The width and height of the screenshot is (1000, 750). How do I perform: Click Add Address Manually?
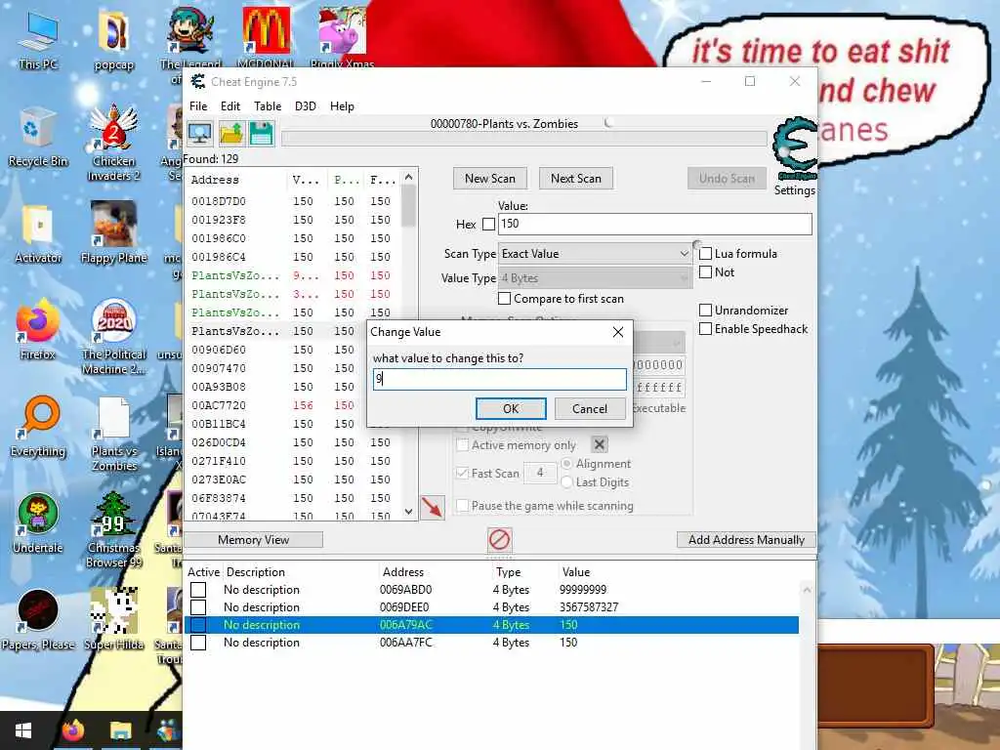point(746,539)
